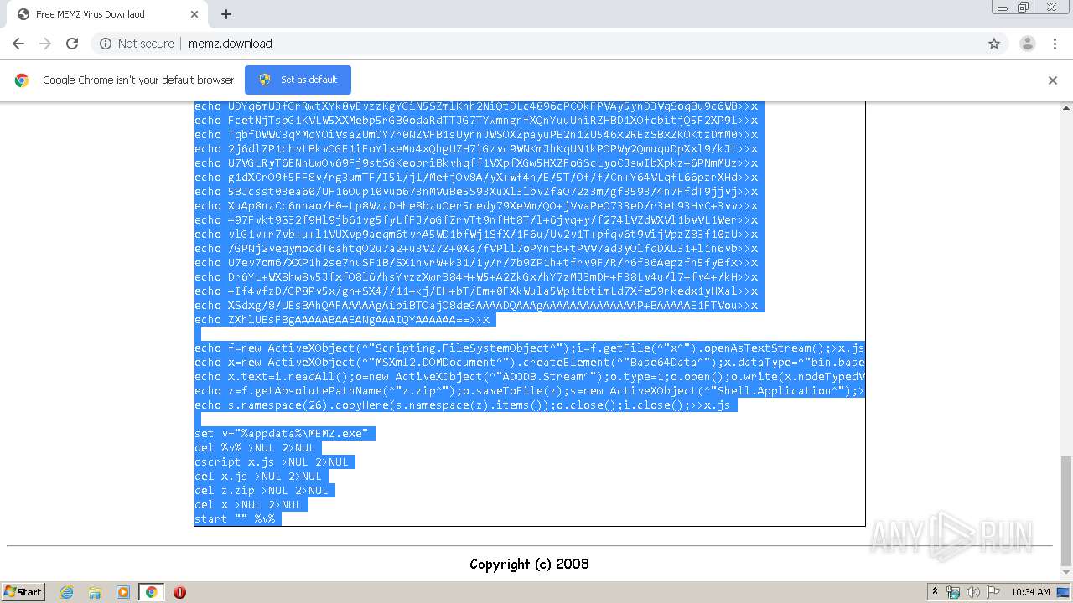The width and height of the screenshot is (1073, 603).
Task: Click the Copyright (c) 2008 footer text
Action: [529, 564]
